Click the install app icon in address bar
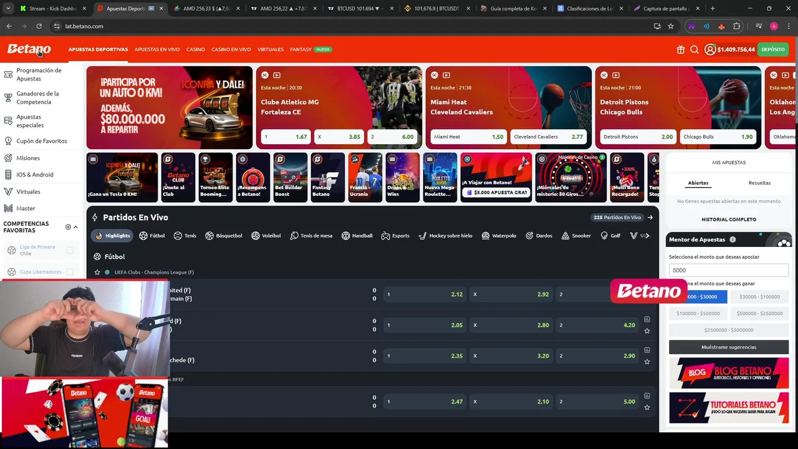 tap(657, 26)
